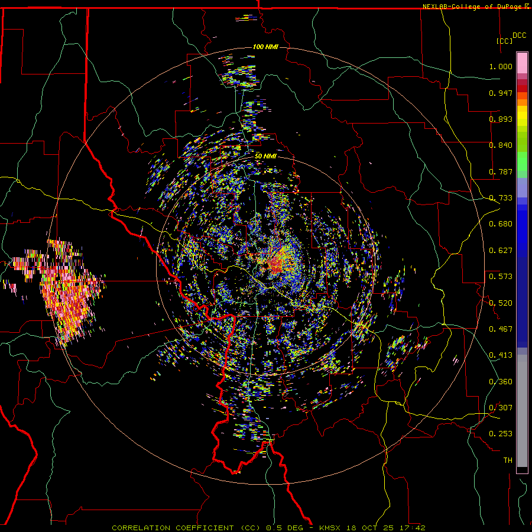Viewport: 532px width, 532px height.
Task: Click the 0.5 DEG elevation angle text
Action: pos(286,528)
